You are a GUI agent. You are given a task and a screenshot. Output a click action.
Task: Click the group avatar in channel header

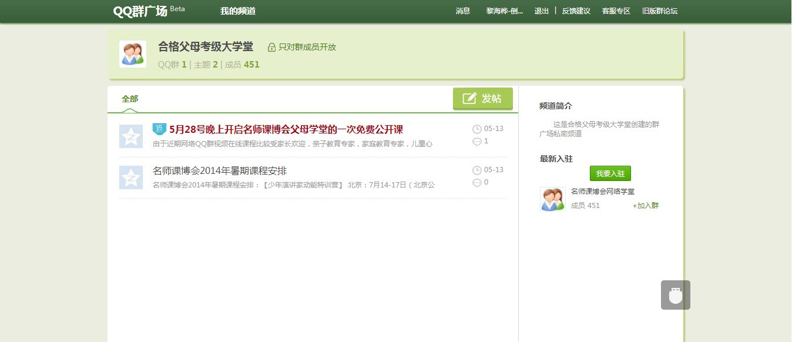tap(132, 54)
